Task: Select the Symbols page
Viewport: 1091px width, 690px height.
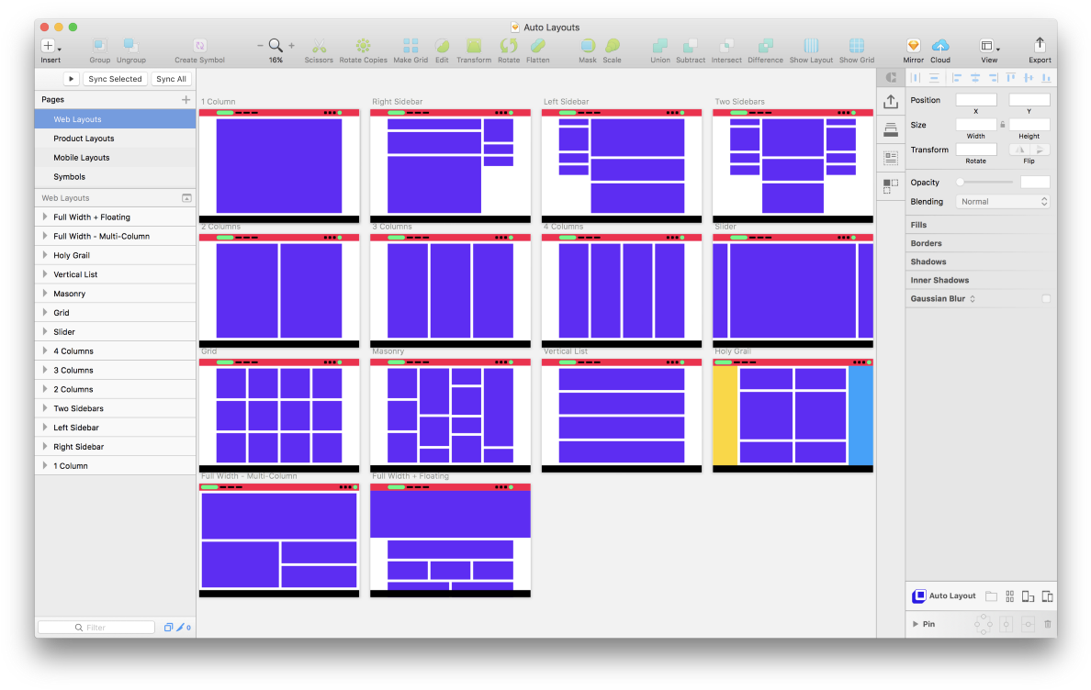Action: point(69,177)
